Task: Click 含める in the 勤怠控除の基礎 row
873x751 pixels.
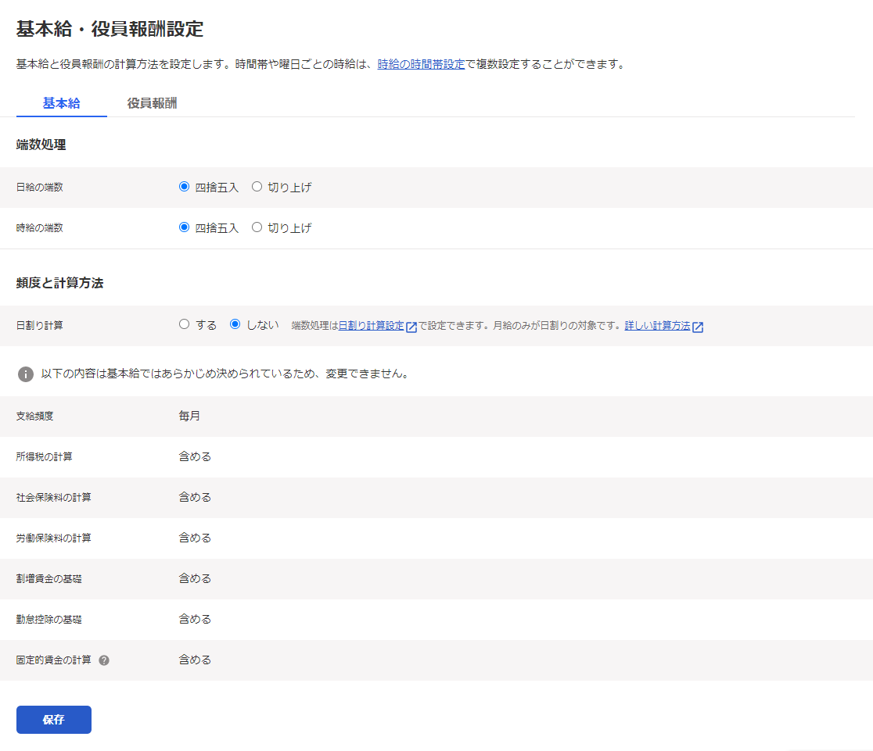Action: pos(195,619)
